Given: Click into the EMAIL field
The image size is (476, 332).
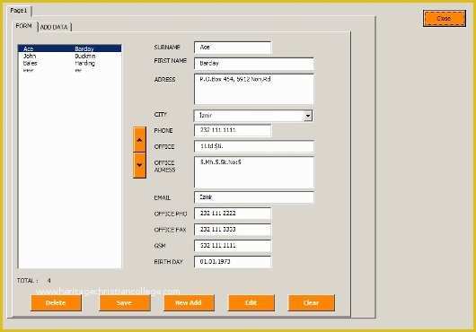Looking at the screenshot, I should pyautogui.click(x=254, y=197).
